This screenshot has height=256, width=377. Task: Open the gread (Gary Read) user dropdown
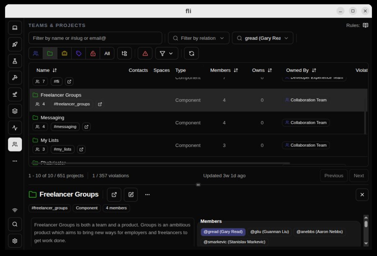coord(263,38)
